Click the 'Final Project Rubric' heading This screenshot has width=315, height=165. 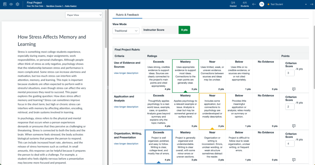tap(127, 49)
